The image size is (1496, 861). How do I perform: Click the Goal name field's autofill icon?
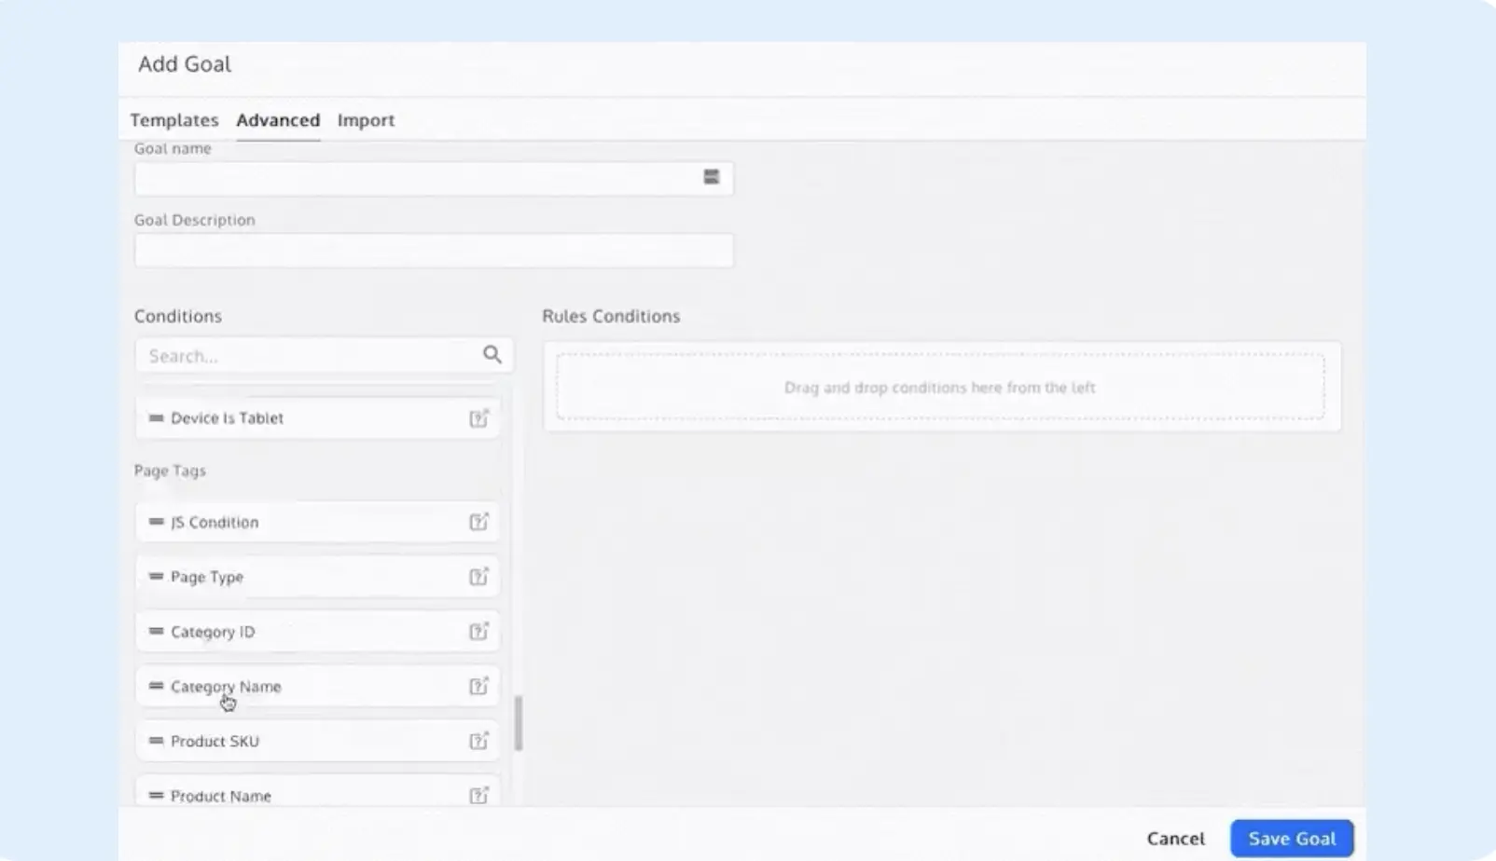pos(712,177)
